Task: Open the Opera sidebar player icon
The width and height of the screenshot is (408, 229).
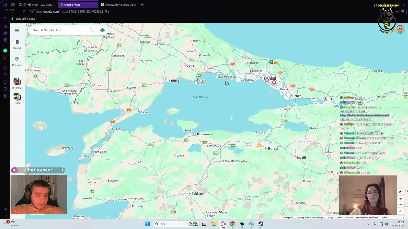Action: pyautogui.click(x=5, y=68)
